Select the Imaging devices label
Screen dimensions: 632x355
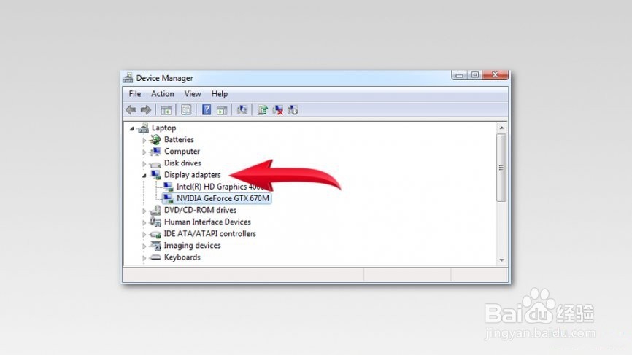(x=192, y=246)
